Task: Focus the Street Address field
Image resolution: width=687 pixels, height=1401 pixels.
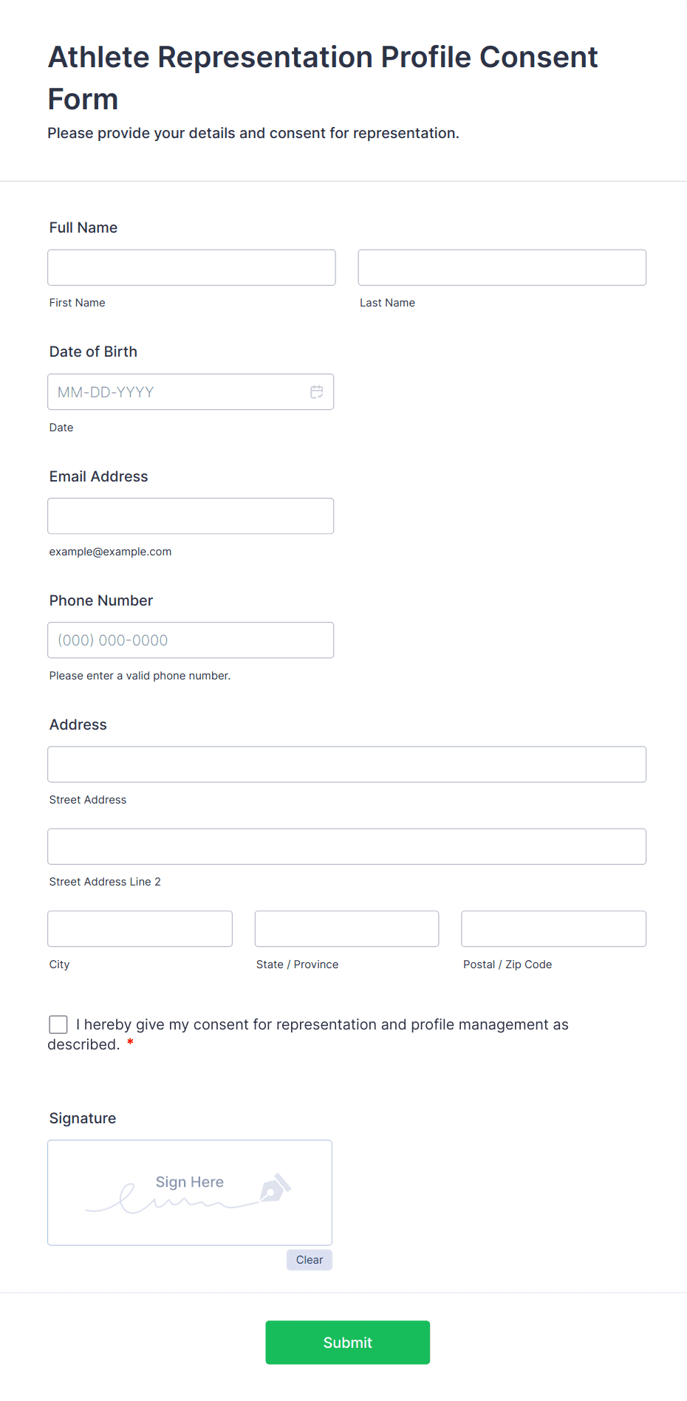Action: [x=346, y=764]
